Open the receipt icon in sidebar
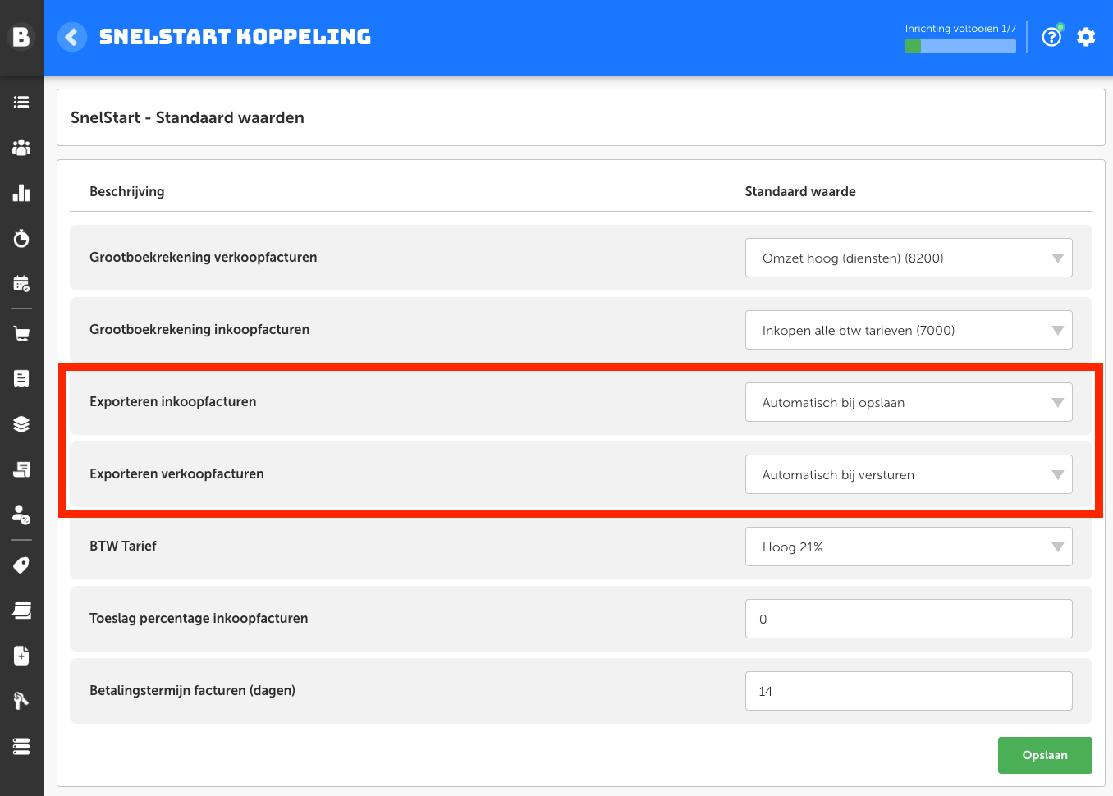This screenshot has height=796, width=1113. tap(21, 378)
